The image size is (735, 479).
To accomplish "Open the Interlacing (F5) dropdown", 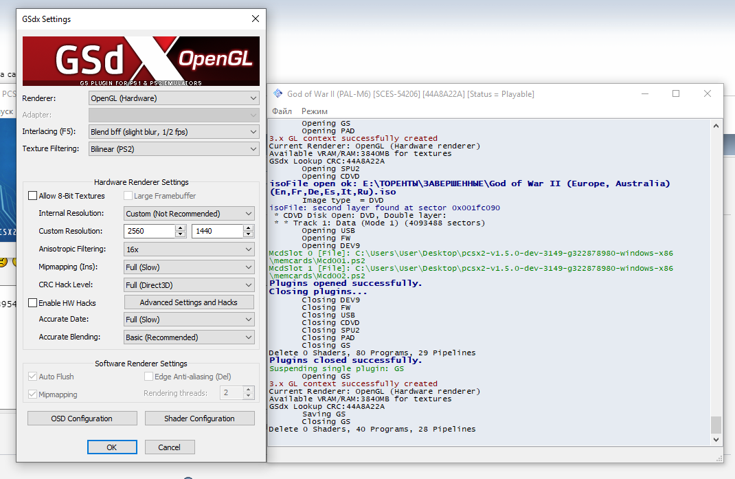I will tap(174, 131).
